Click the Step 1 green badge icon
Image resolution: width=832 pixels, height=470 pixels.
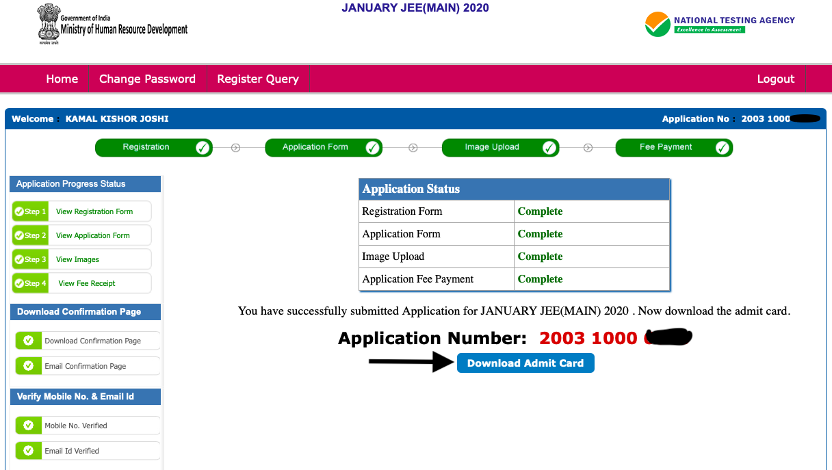(30, 211)
